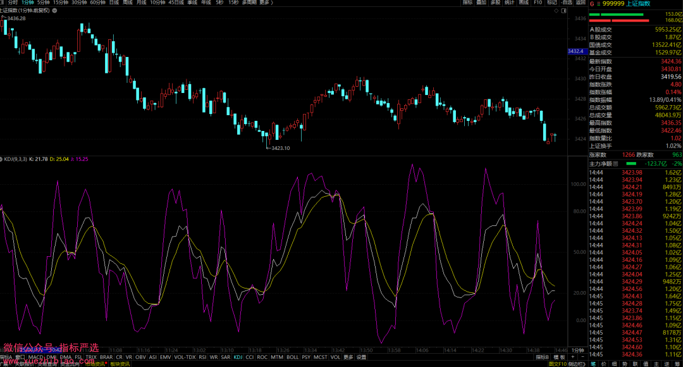Select the 5分钟 period tab
Image resolution: width=683 pixels, height=367 pixels.
(x=43, y=2)
